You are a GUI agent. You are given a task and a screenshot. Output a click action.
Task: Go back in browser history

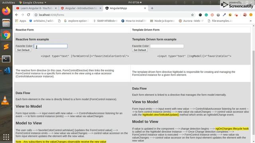click(17, 15)
